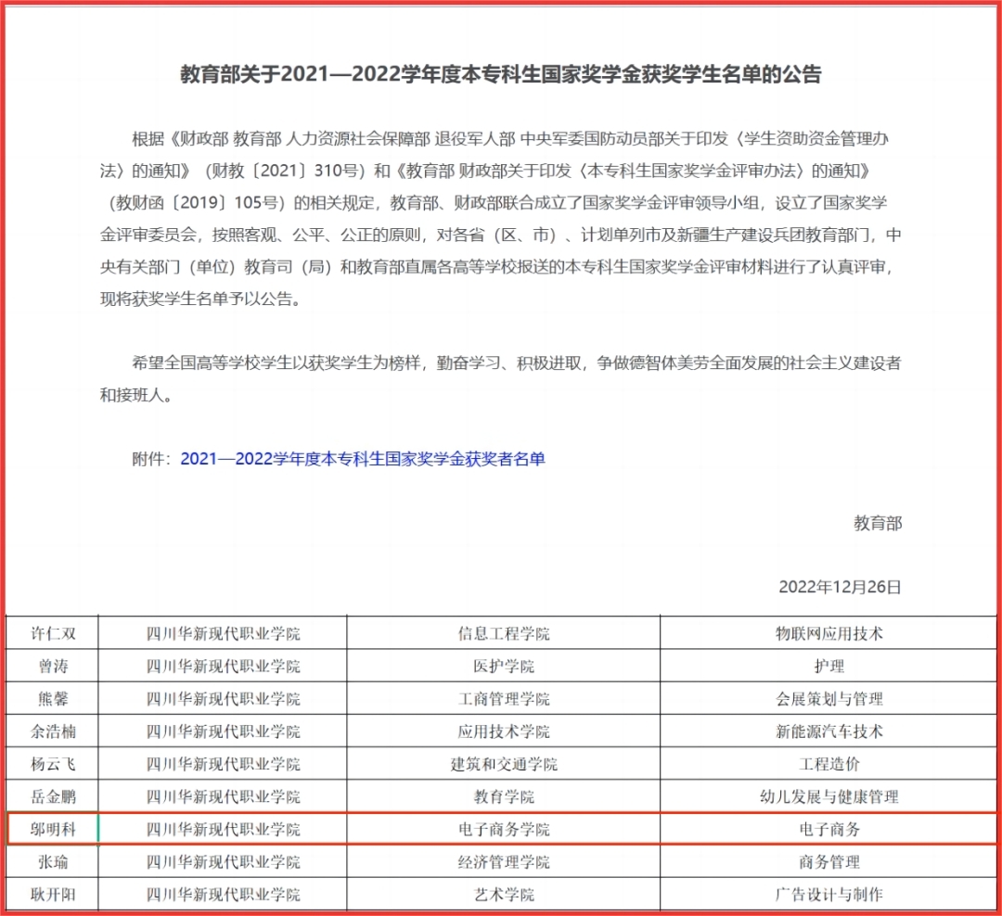Click the 幼儿发展与健康管理 major cell
Viewport: 1002px width, 916px height.
[829, 797]
